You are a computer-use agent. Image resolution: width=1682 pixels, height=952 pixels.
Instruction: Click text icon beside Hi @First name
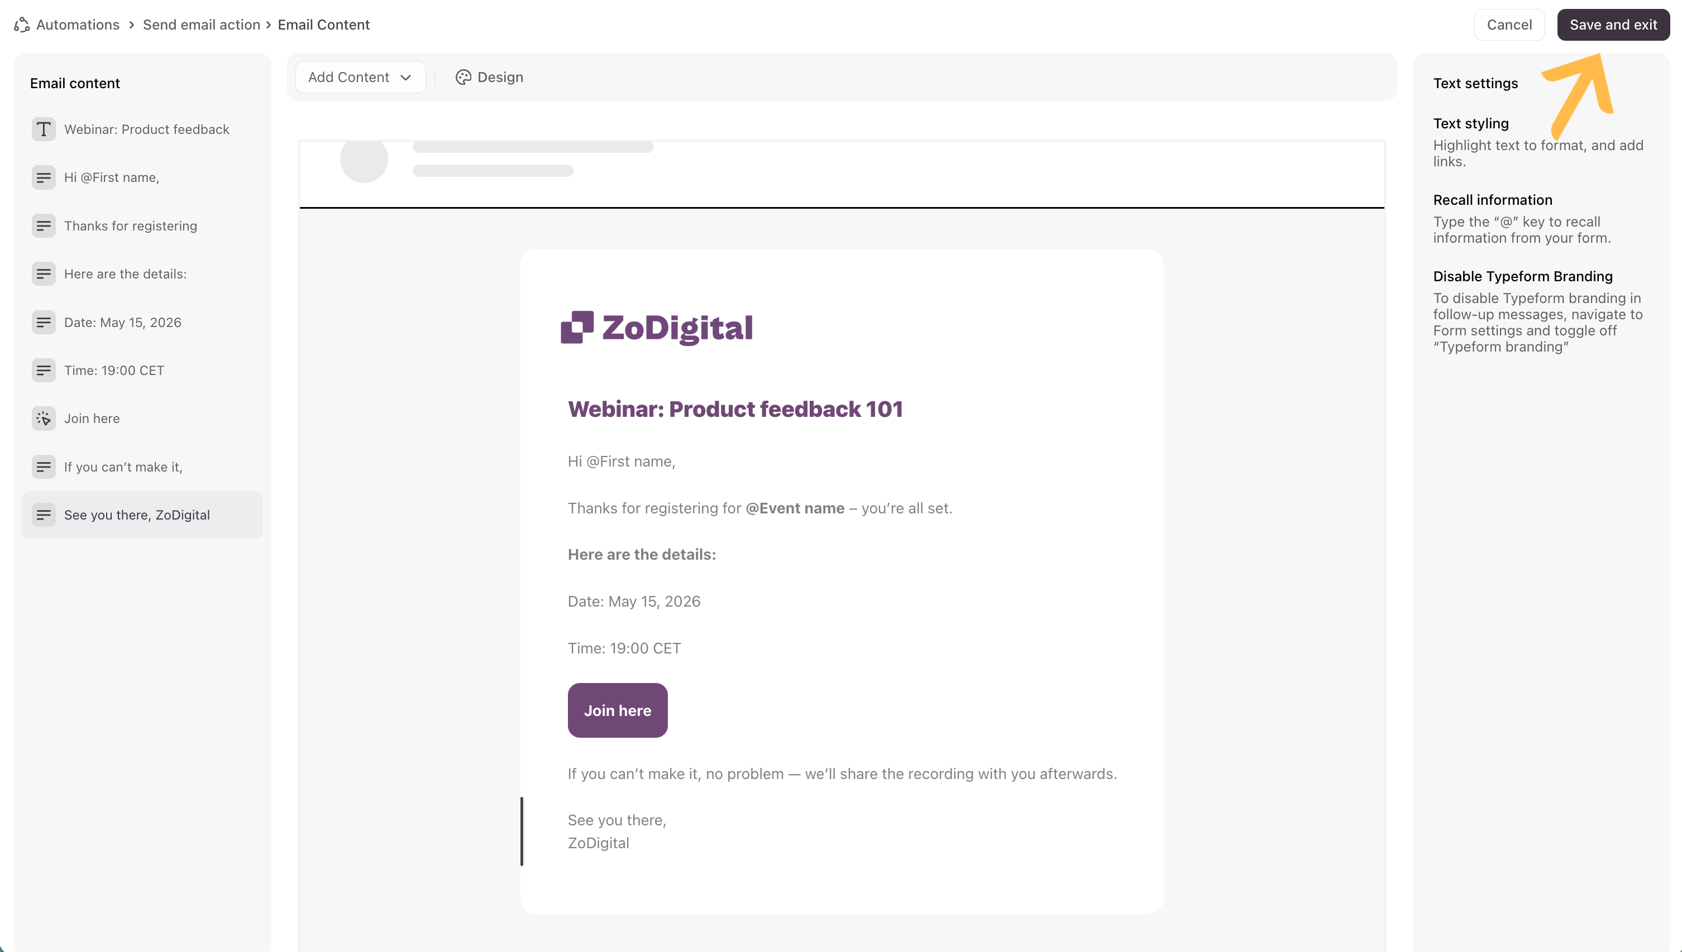[x=43, y=177]
